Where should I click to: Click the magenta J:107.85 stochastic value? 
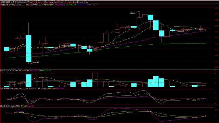(30, 106)
